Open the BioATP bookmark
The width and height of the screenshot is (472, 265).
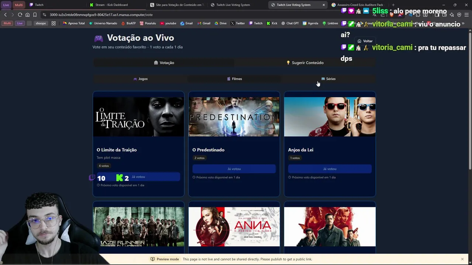click(128, 23)
